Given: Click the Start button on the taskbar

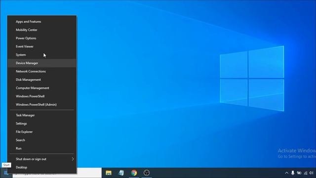Looking at the screenshot, I should pyautogui.click(x=5, y=173).
